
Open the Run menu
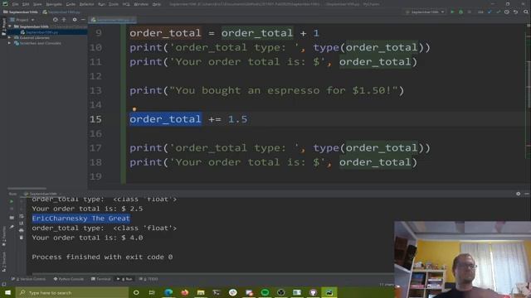[x=101, y=4]
